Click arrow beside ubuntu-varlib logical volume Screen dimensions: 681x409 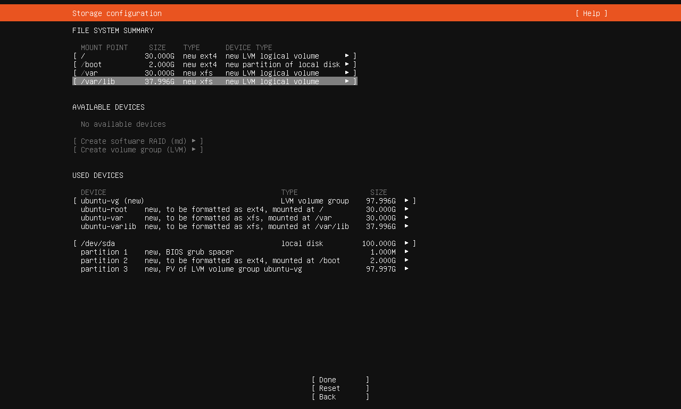(x=406, y=226)
